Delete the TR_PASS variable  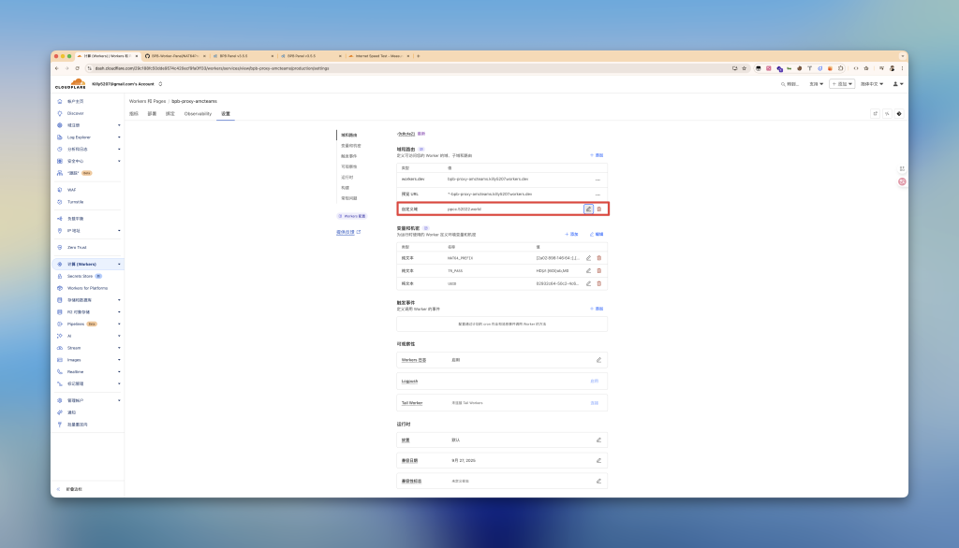point(599,270)
